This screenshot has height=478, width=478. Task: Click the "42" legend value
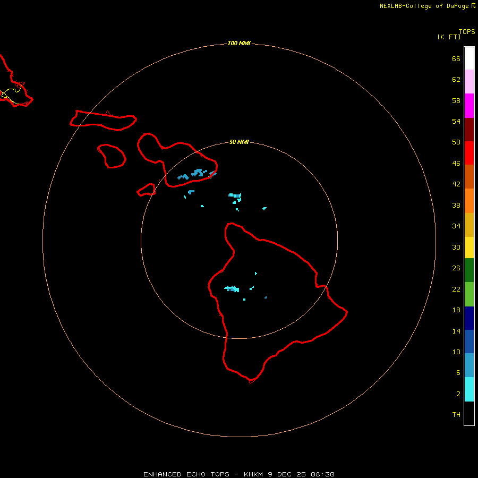[456, 184]
